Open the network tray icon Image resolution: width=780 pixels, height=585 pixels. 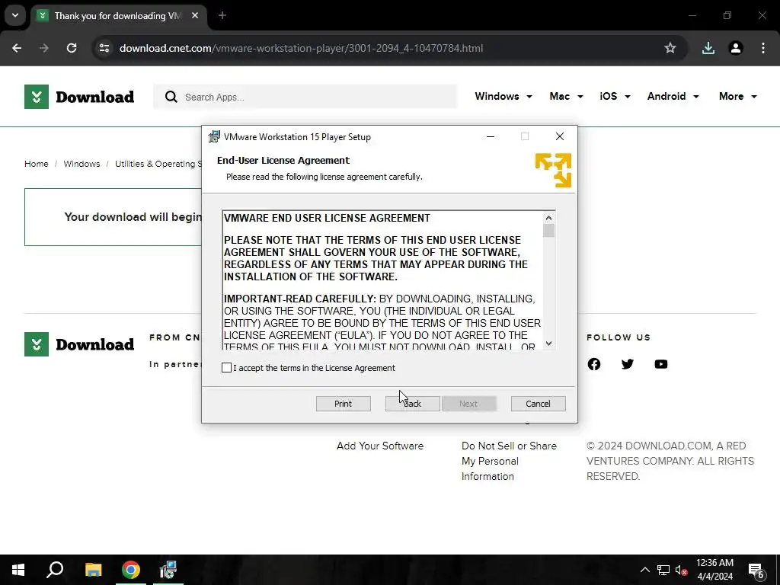pyautogui.click(x=663, y=570)
